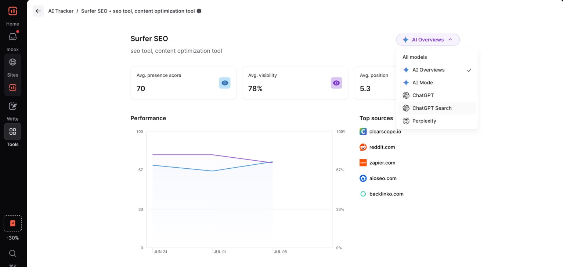
Task: Open the reddit.com top source
Action: tap(382, 147)
